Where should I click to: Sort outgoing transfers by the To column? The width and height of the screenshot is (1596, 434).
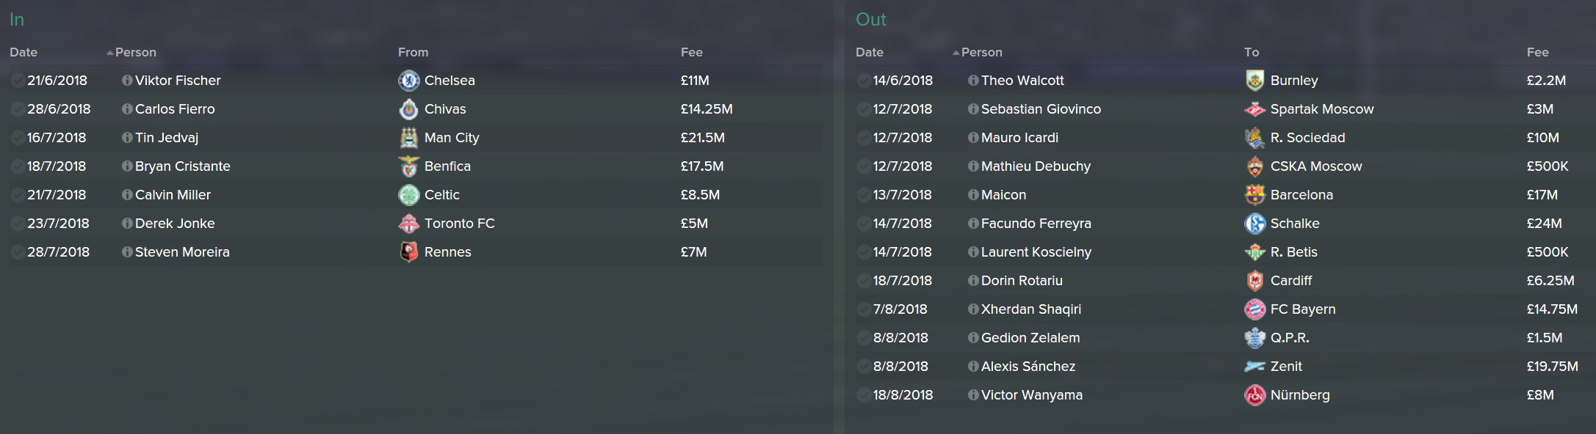1252,53
